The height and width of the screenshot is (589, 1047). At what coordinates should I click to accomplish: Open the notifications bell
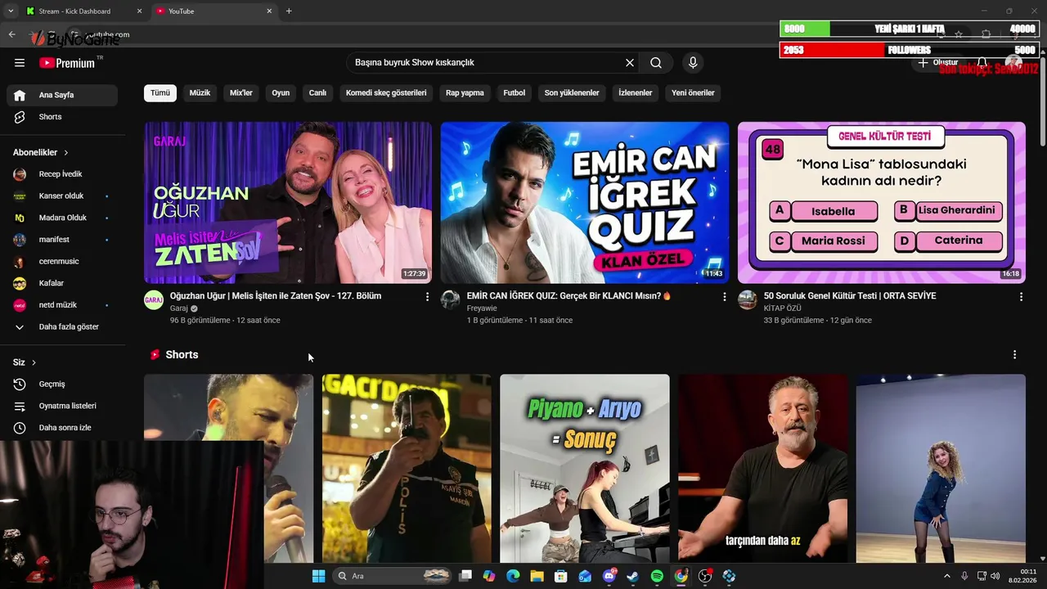pyautogui.click(x=982, y=63)
